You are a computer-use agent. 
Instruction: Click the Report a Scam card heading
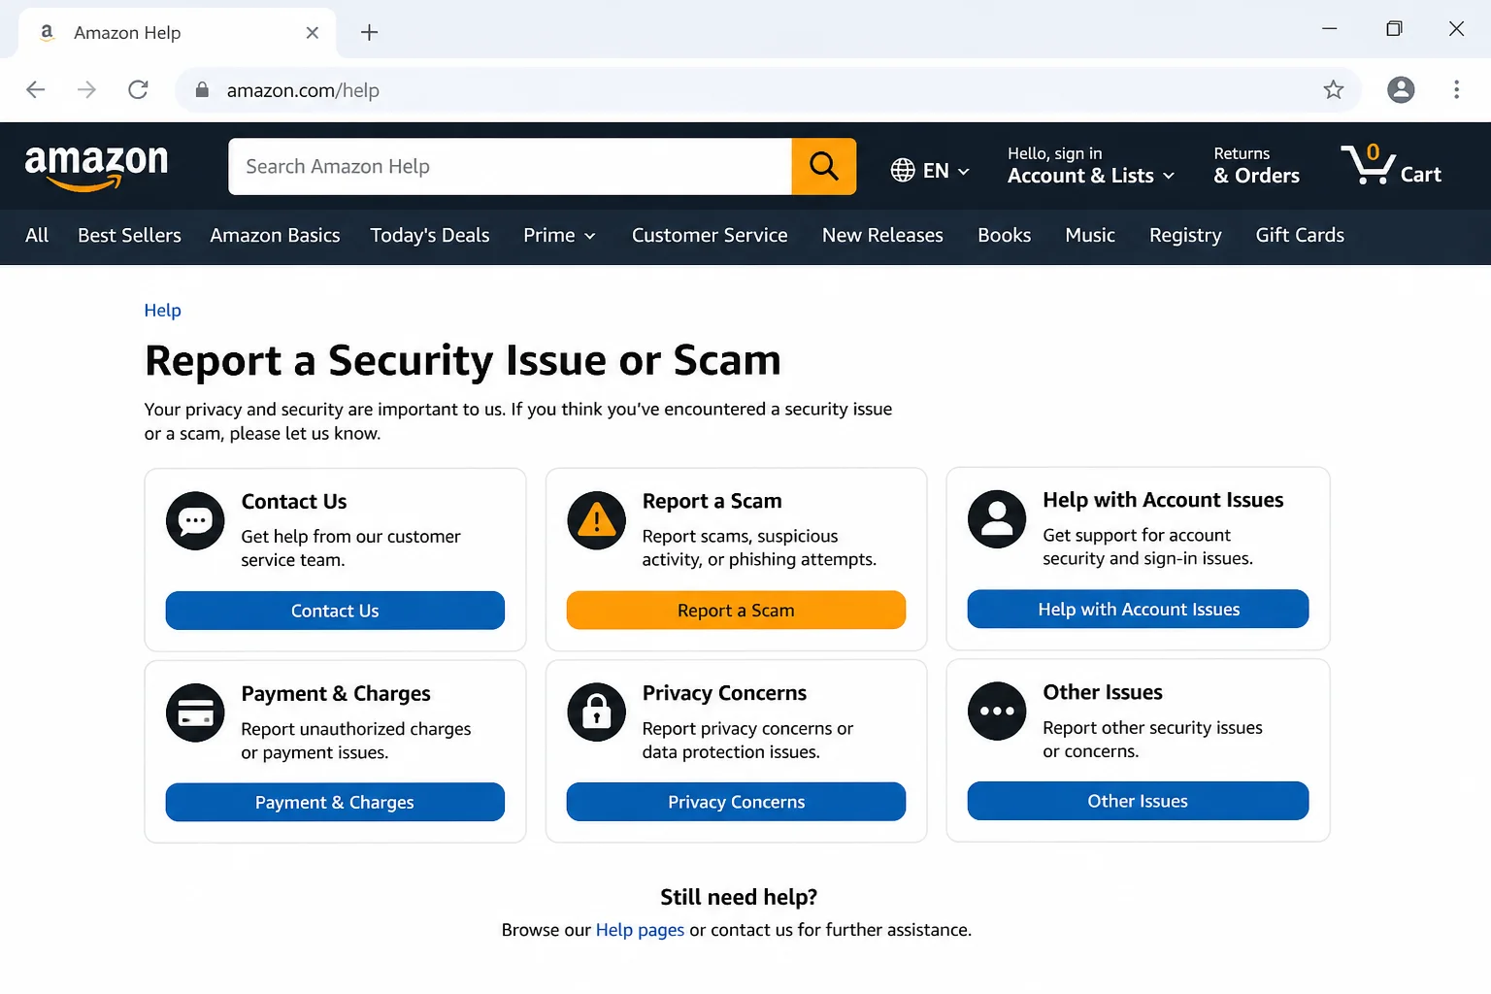click(712, 501)
